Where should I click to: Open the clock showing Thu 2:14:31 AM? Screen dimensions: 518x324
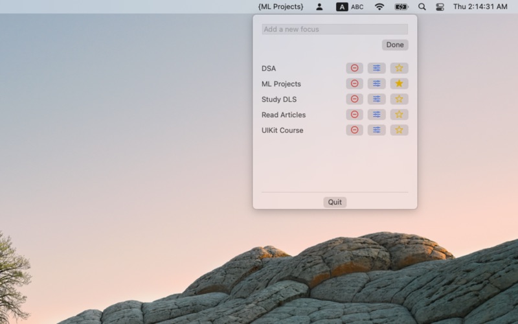point(480,6)
